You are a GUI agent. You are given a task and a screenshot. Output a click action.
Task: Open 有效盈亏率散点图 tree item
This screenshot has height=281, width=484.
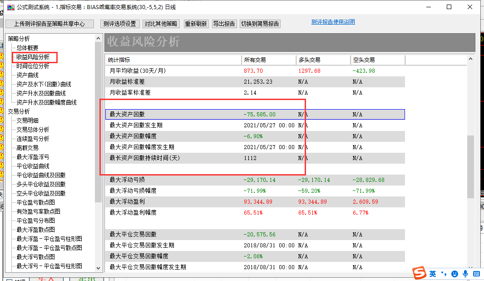click(38, 211)
